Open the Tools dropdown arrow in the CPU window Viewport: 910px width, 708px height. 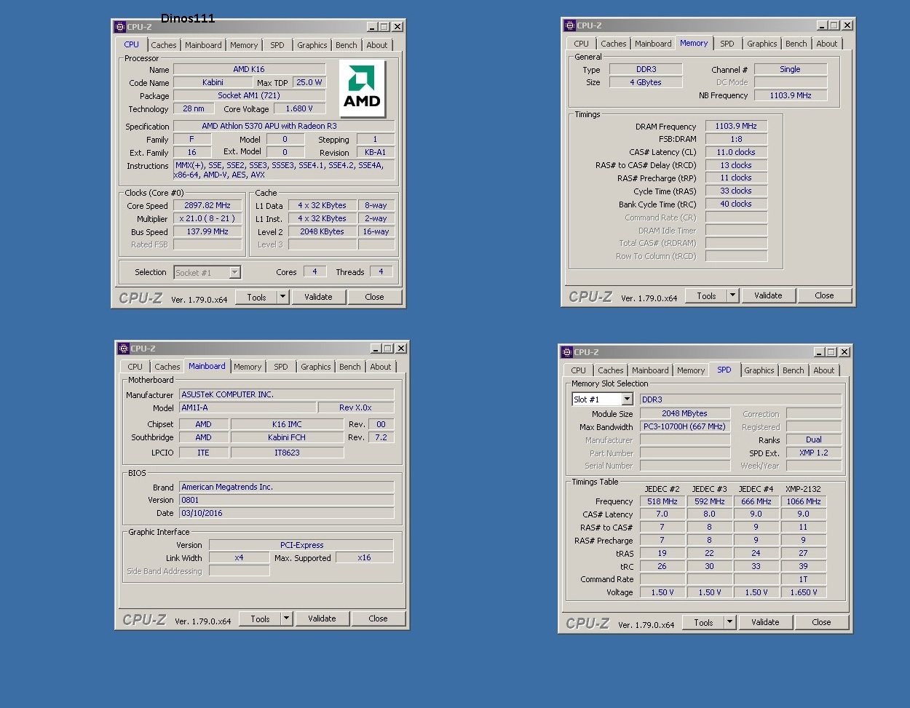point(283,297)
